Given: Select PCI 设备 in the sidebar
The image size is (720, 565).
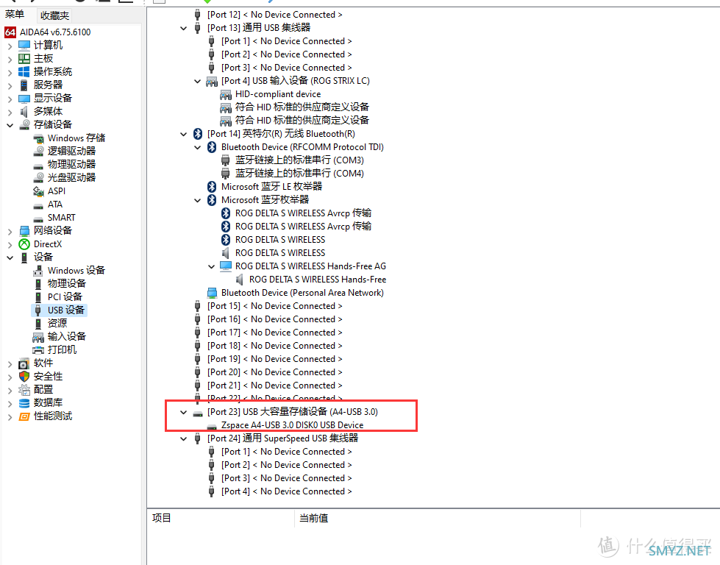Looking at the screenshot, I should (x=65, y=296).
